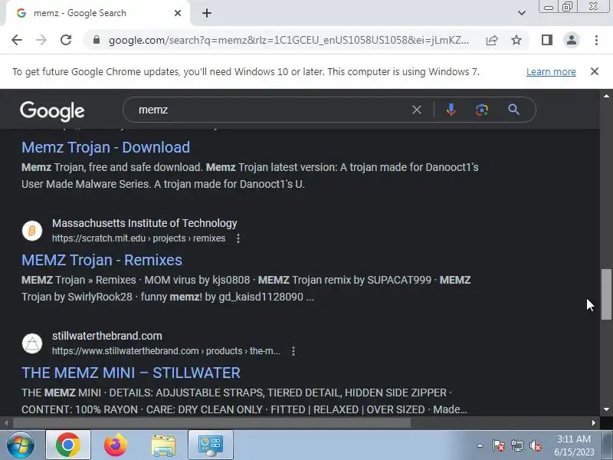Share this page via share icon
This screenshot has height=460, width=613.
492,40
